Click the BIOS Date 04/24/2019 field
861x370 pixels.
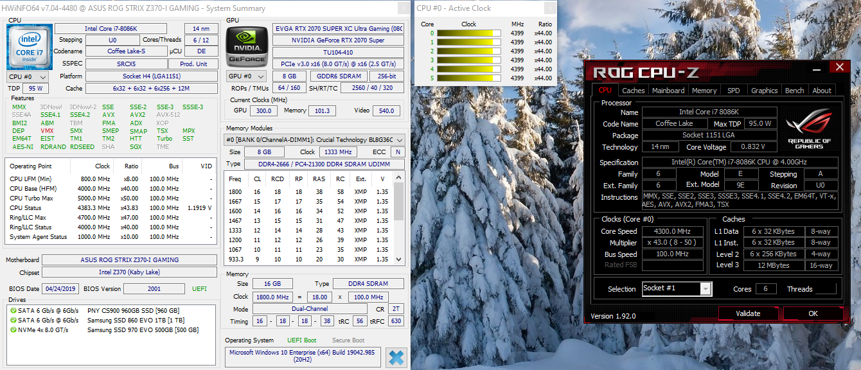click(61, 289)
